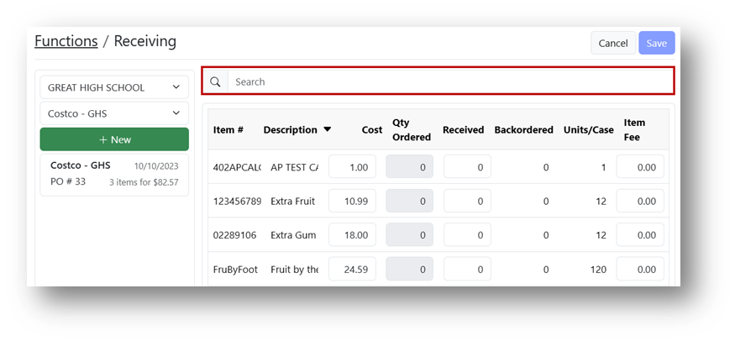Viewport: 735px width, 341px height.
Task: Open the GREAT HIGH SCHOOL dropdown
Action: 114,87
